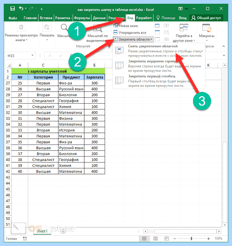Expand the formula bar chevron
This screenshot has width=232, height=246.
[x=224, y=55]
